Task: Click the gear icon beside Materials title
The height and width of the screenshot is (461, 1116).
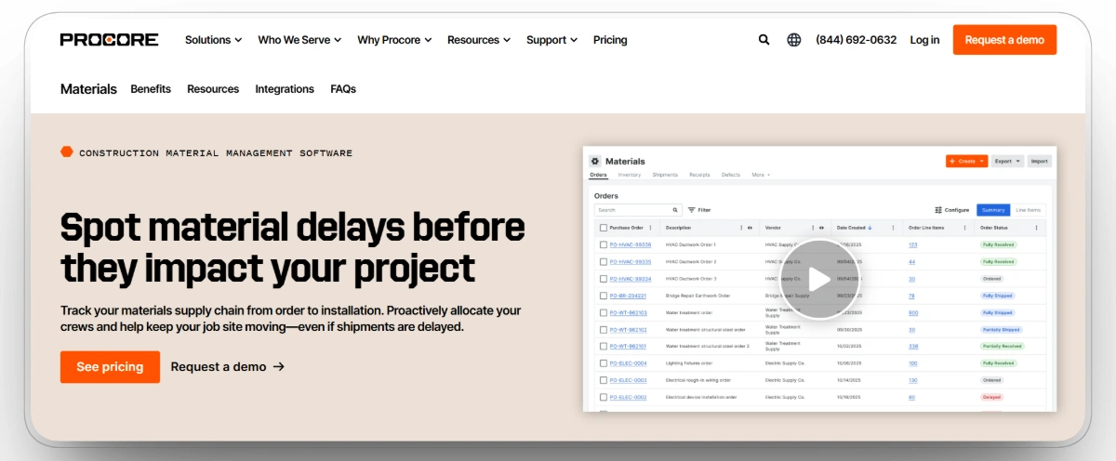Action: pos(595,162)
